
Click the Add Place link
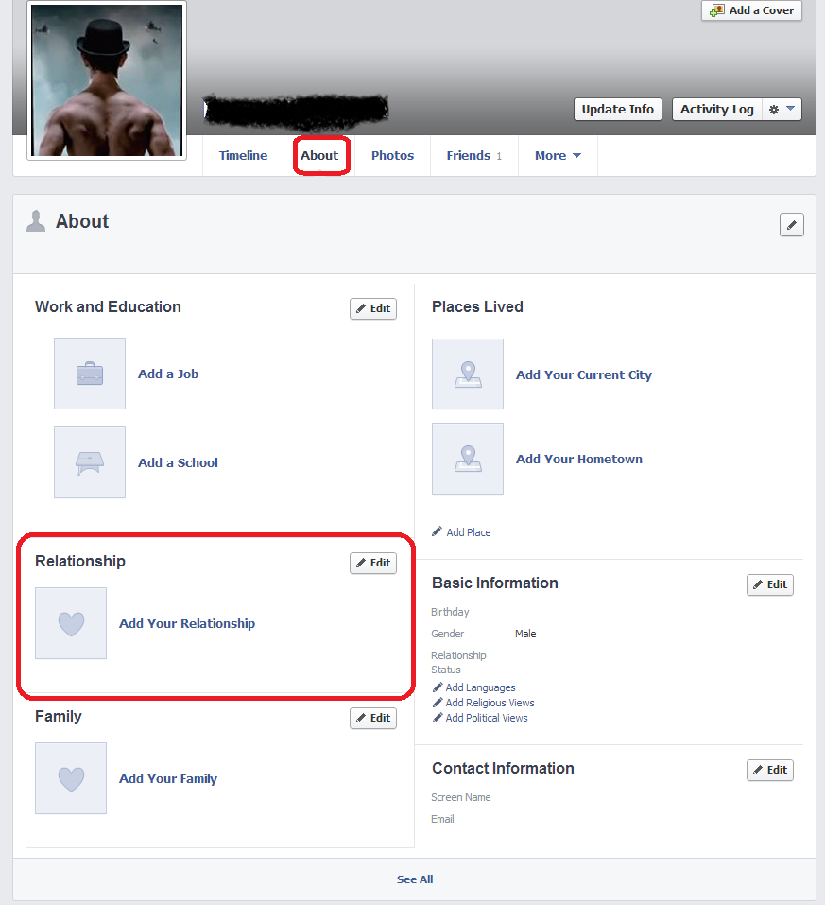point(461,532)
